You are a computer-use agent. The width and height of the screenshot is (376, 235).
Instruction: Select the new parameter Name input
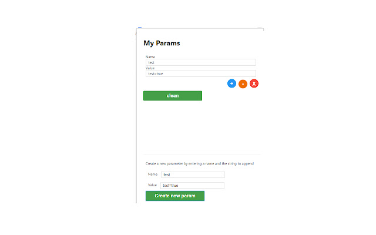coord(193,174)
